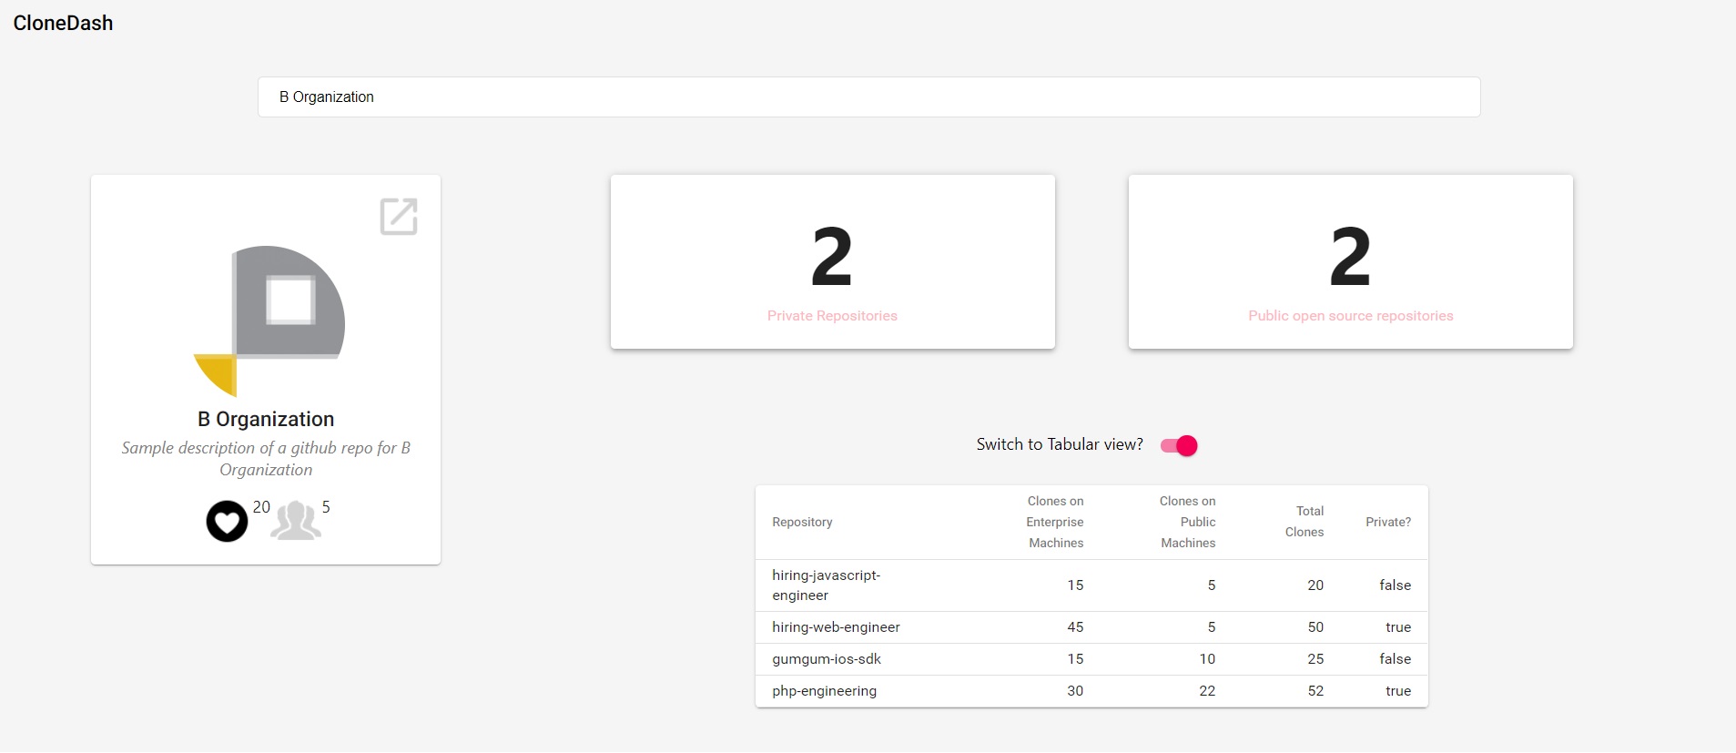The height and width of the screenshot is (753, 1736).
Task: Toggle the Switch to Tabular view switch
Action: (1179, 445)
